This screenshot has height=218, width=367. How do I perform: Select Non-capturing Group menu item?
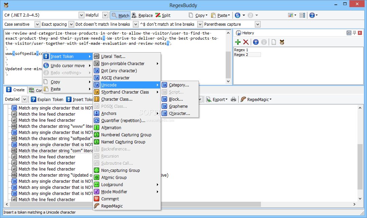coord(127,171)
